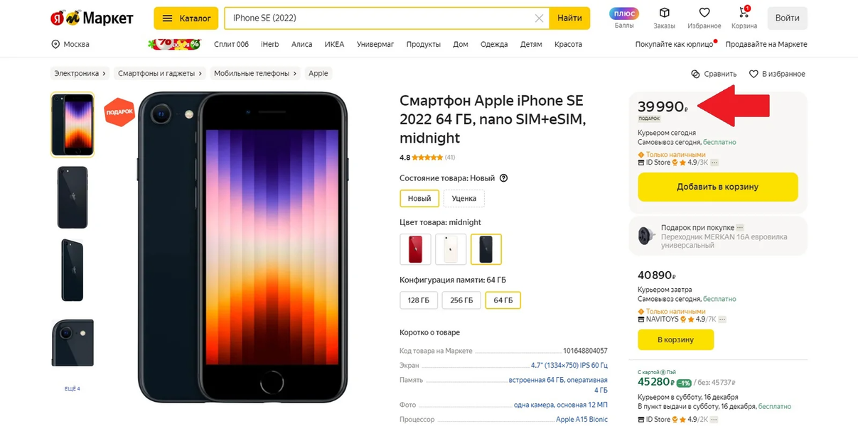Clear the search field with X icon
The width and height of the screenshot is (858, 426).
click(539, 18)
